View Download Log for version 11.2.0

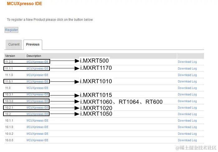point(187,62)
